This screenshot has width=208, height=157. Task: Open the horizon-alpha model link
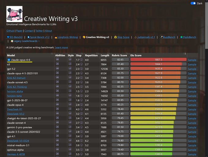pos(15,91)
